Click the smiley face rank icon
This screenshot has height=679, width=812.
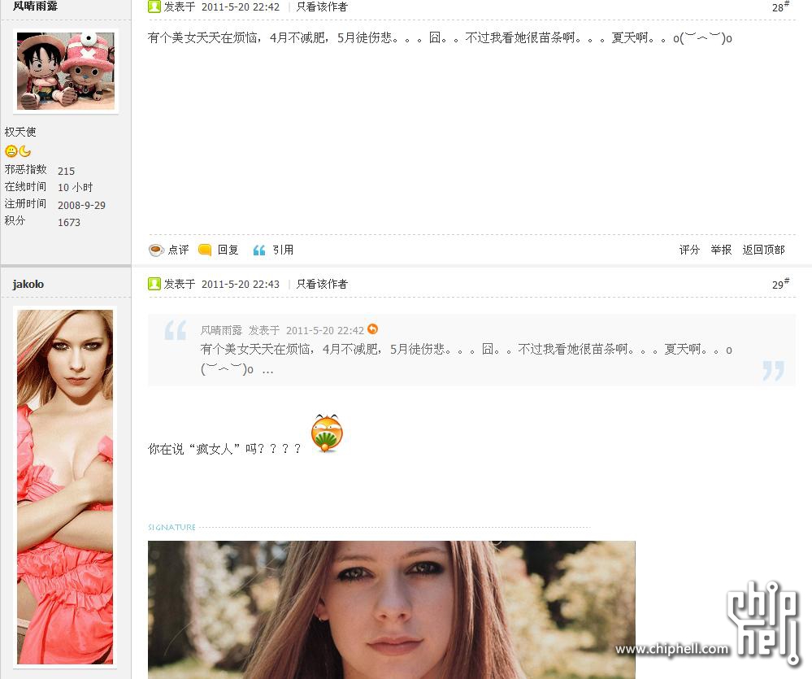click(11, 151)
